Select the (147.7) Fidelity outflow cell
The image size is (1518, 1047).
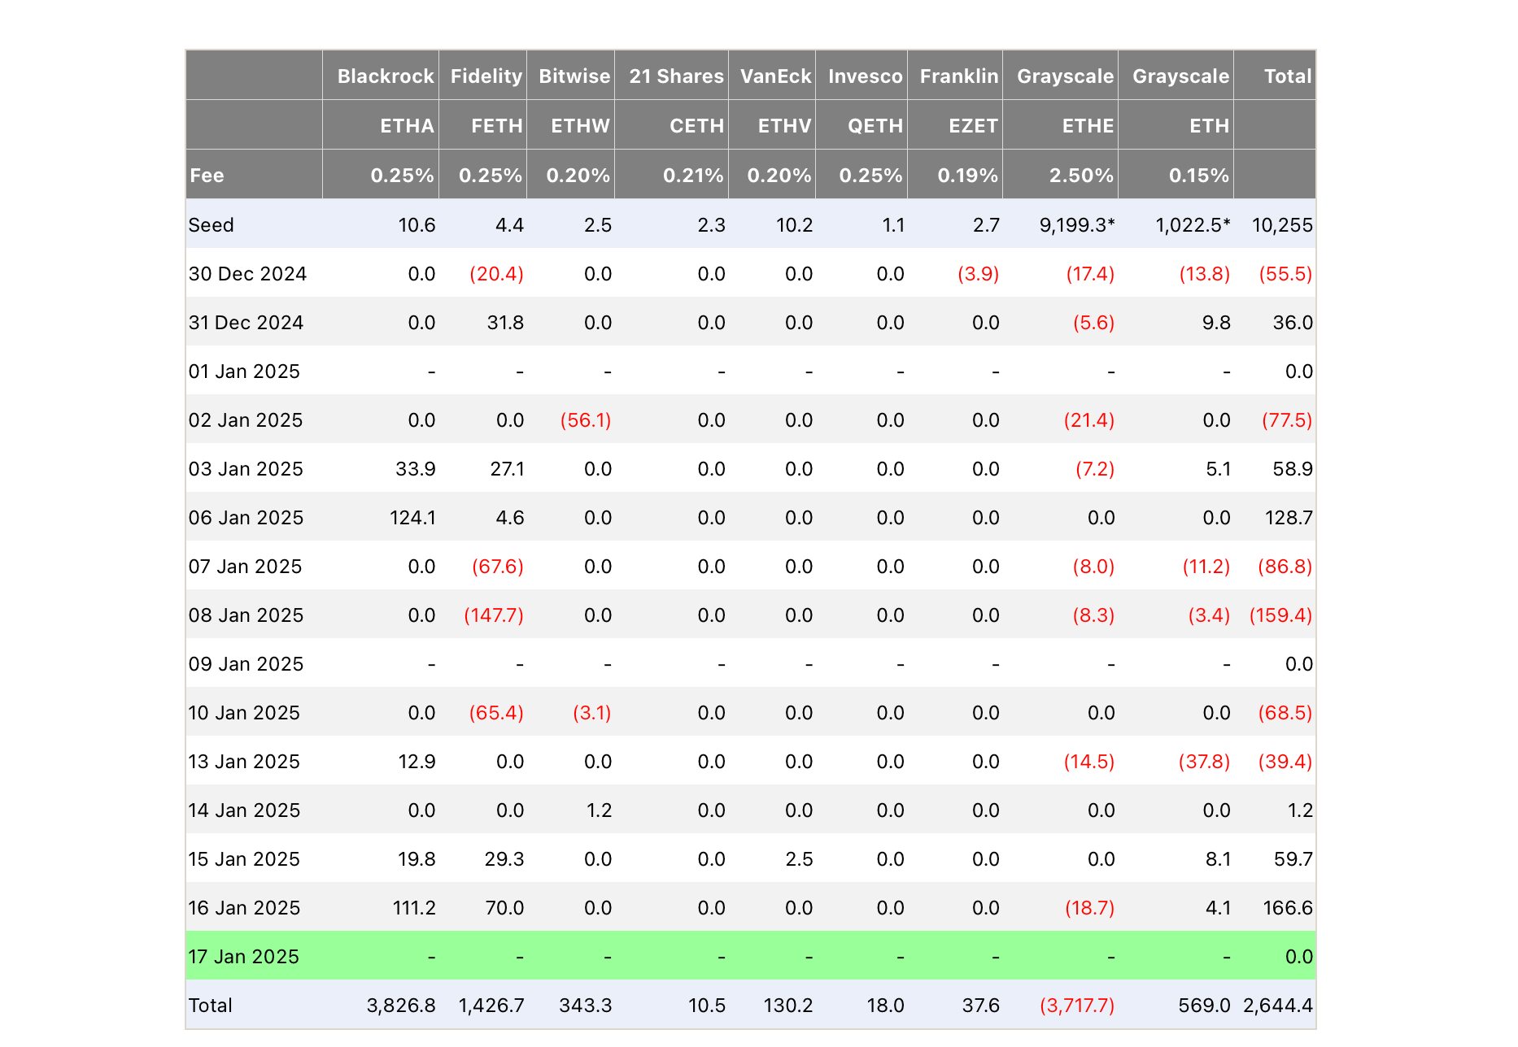pyautogui.click(x=494, y=615)
